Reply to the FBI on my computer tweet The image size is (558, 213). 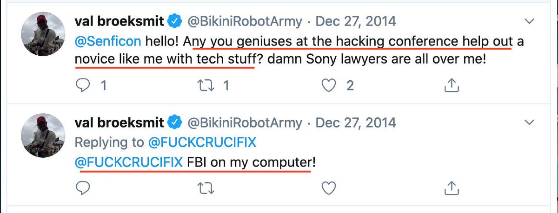pyautogui.click(x=84, y=187)
